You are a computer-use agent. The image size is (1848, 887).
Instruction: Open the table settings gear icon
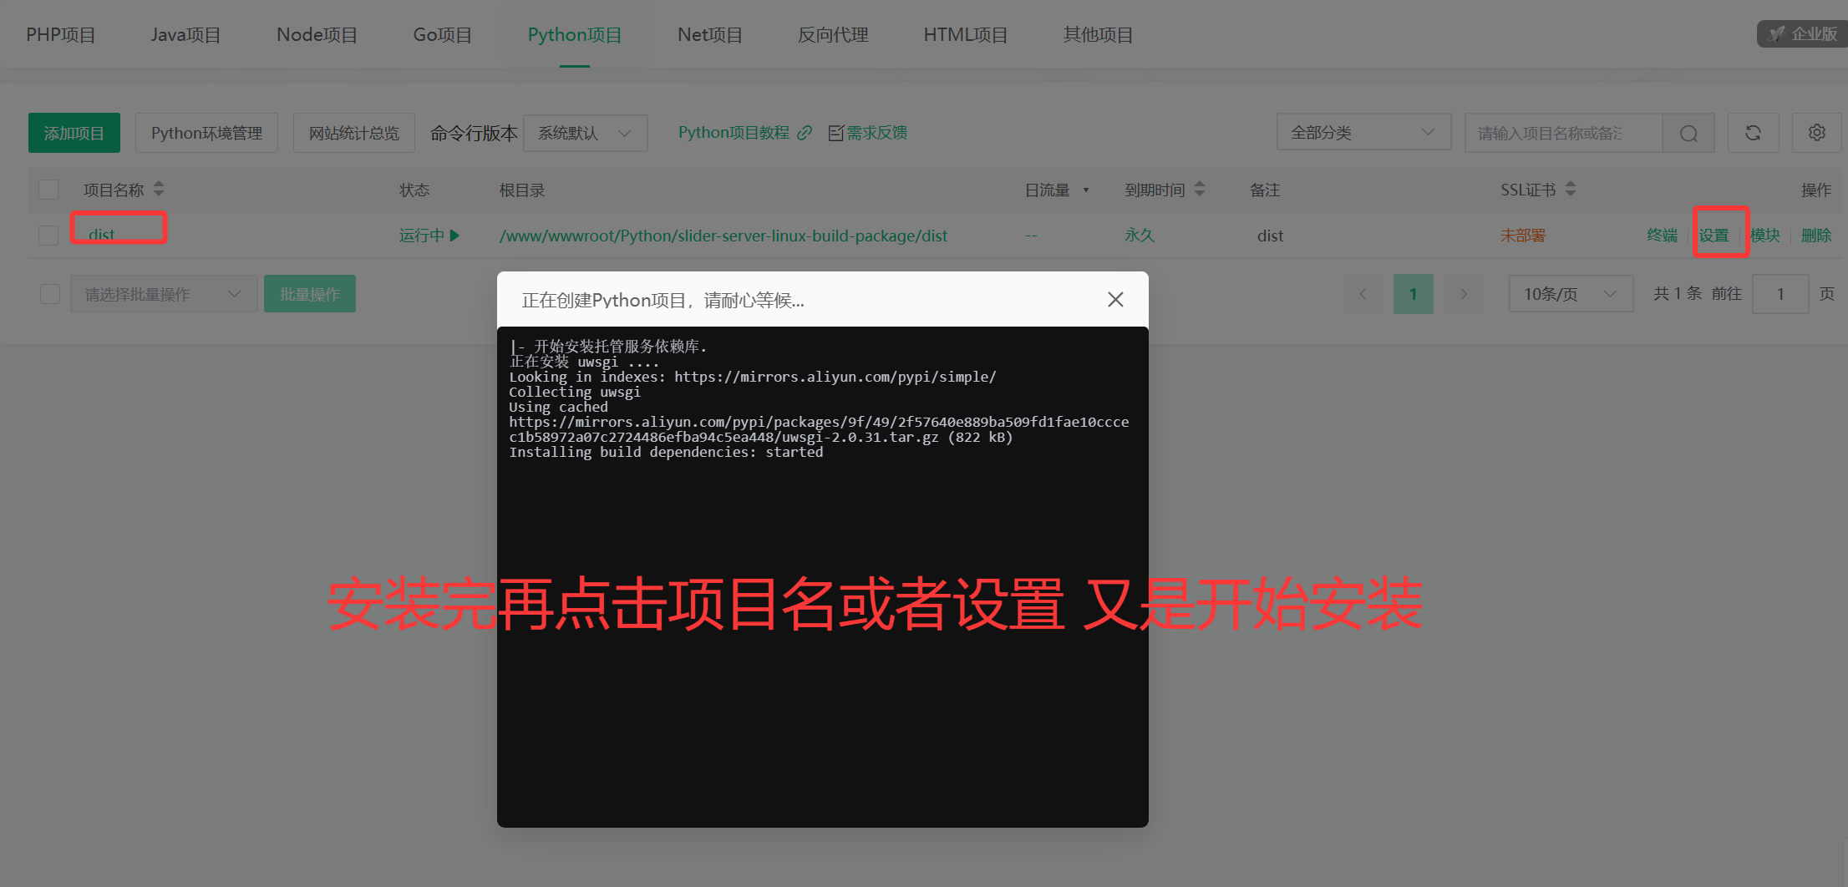[x=1816, y=133]
